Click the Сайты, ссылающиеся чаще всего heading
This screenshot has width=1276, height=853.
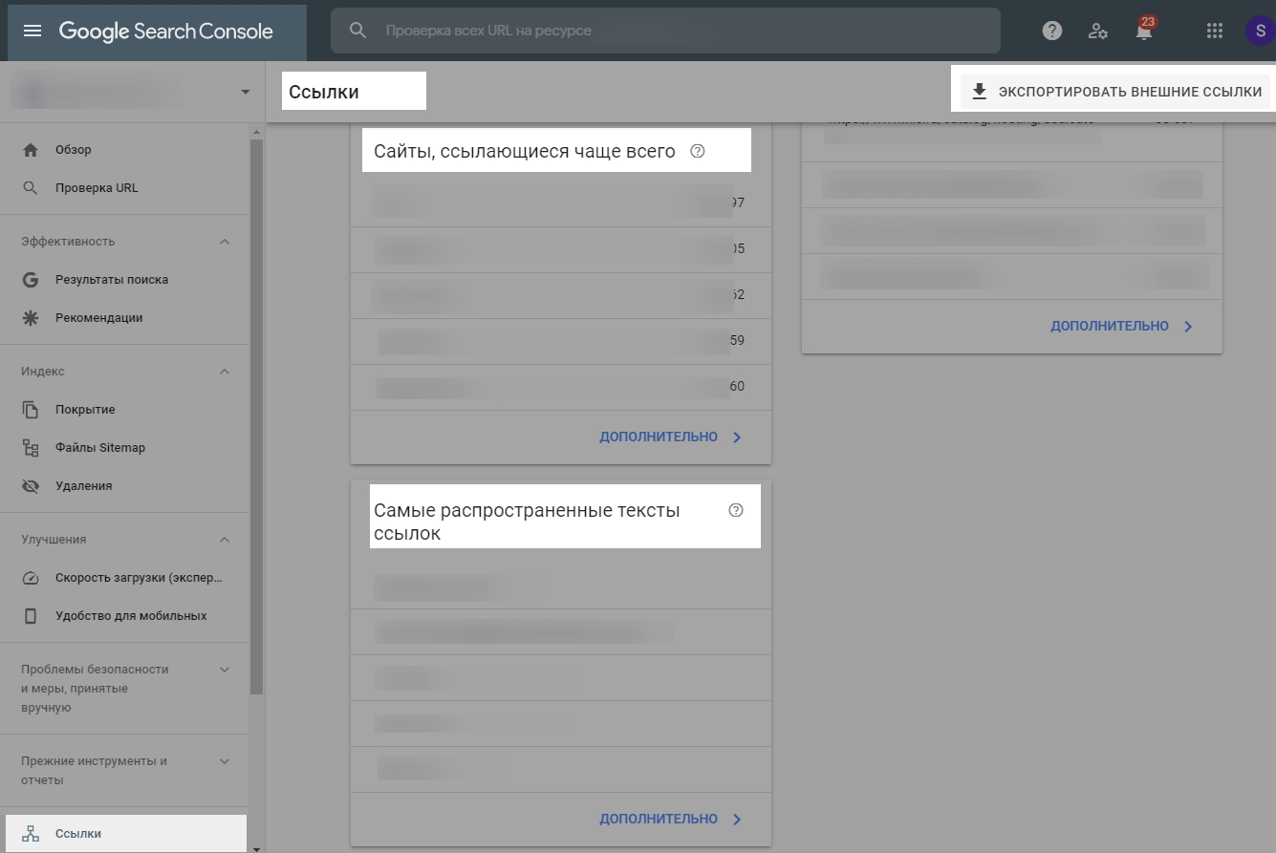525,151
